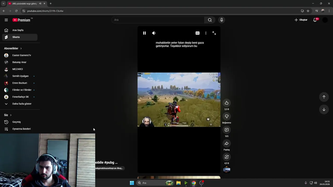Open the Short's three-dot more menu
The width and height of the screenshot is (333, 187).
206,33
